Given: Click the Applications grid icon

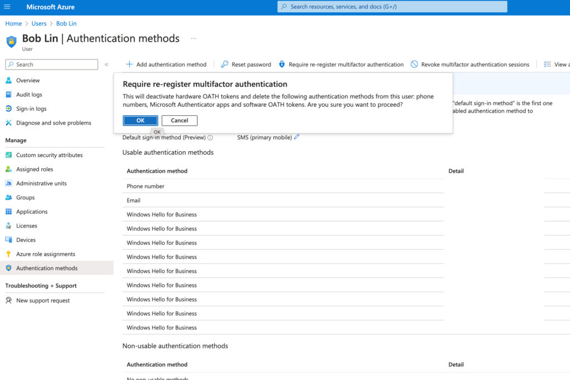Looking at the screenshot, I should point(9,211).
